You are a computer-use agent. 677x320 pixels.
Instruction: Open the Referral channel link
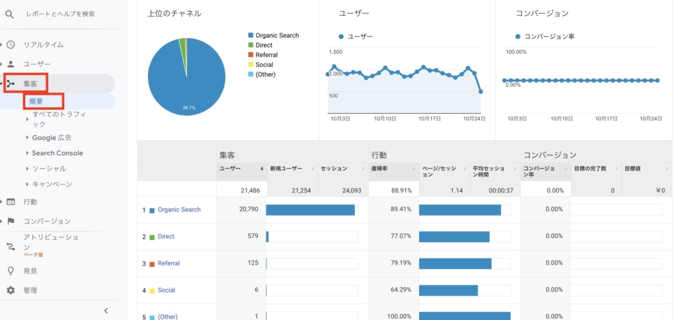point(169,263)
